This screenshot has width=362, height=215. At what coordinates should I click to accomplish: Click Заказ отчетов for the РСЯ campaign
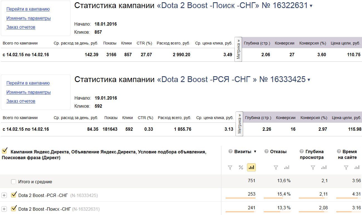click(21, 101)
